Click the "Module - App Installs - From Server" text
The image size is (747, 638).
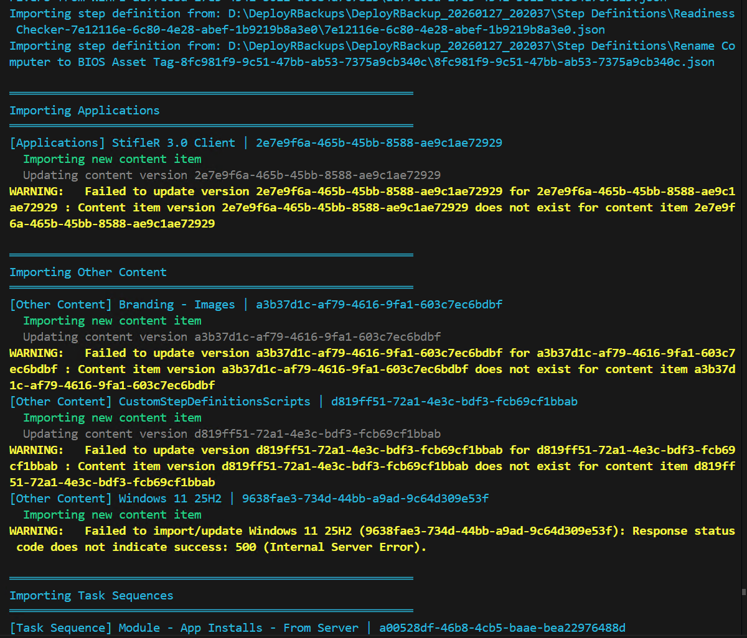[238, 628]
